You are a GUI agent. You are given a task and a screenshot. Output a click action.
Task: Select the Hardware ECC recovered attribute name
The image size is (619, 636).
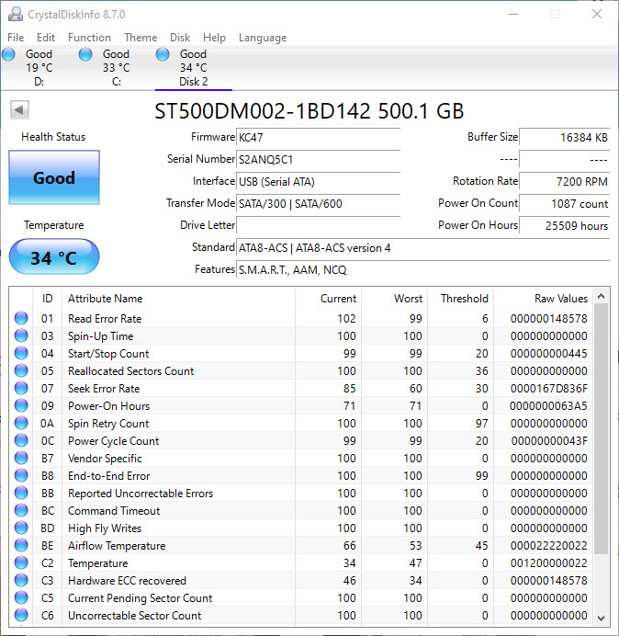(127, 581)
